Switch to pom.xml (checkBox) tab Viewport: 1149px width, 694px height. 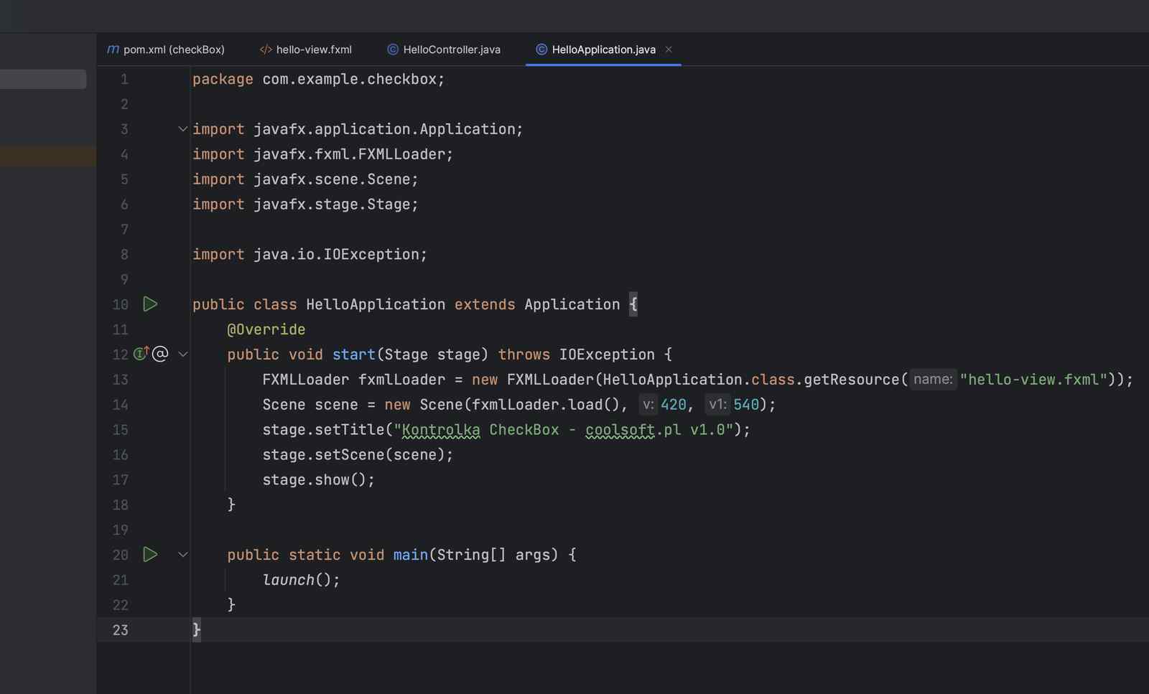(166, 50)
